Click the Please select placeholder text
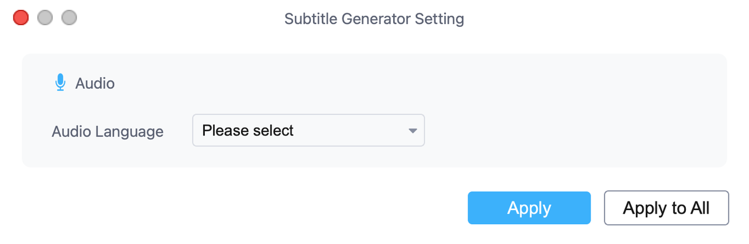Image resolution: width=749 pixels, height=244 pixels. pyautogui.click(x=248, y=131)
